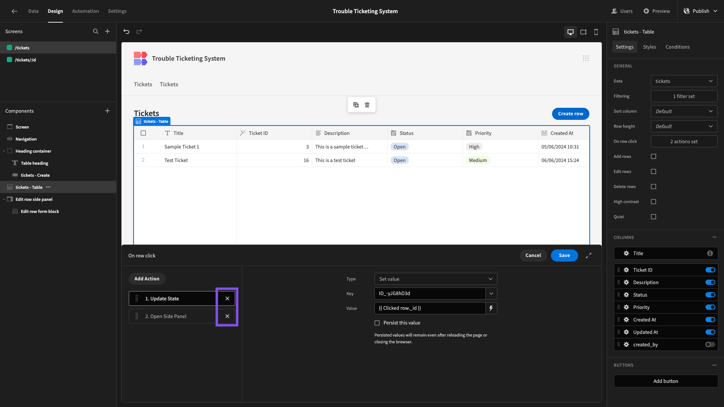Open lightning binding icon for Value
The height and width of the screenshot is (407, 724).
click(491, 308)
